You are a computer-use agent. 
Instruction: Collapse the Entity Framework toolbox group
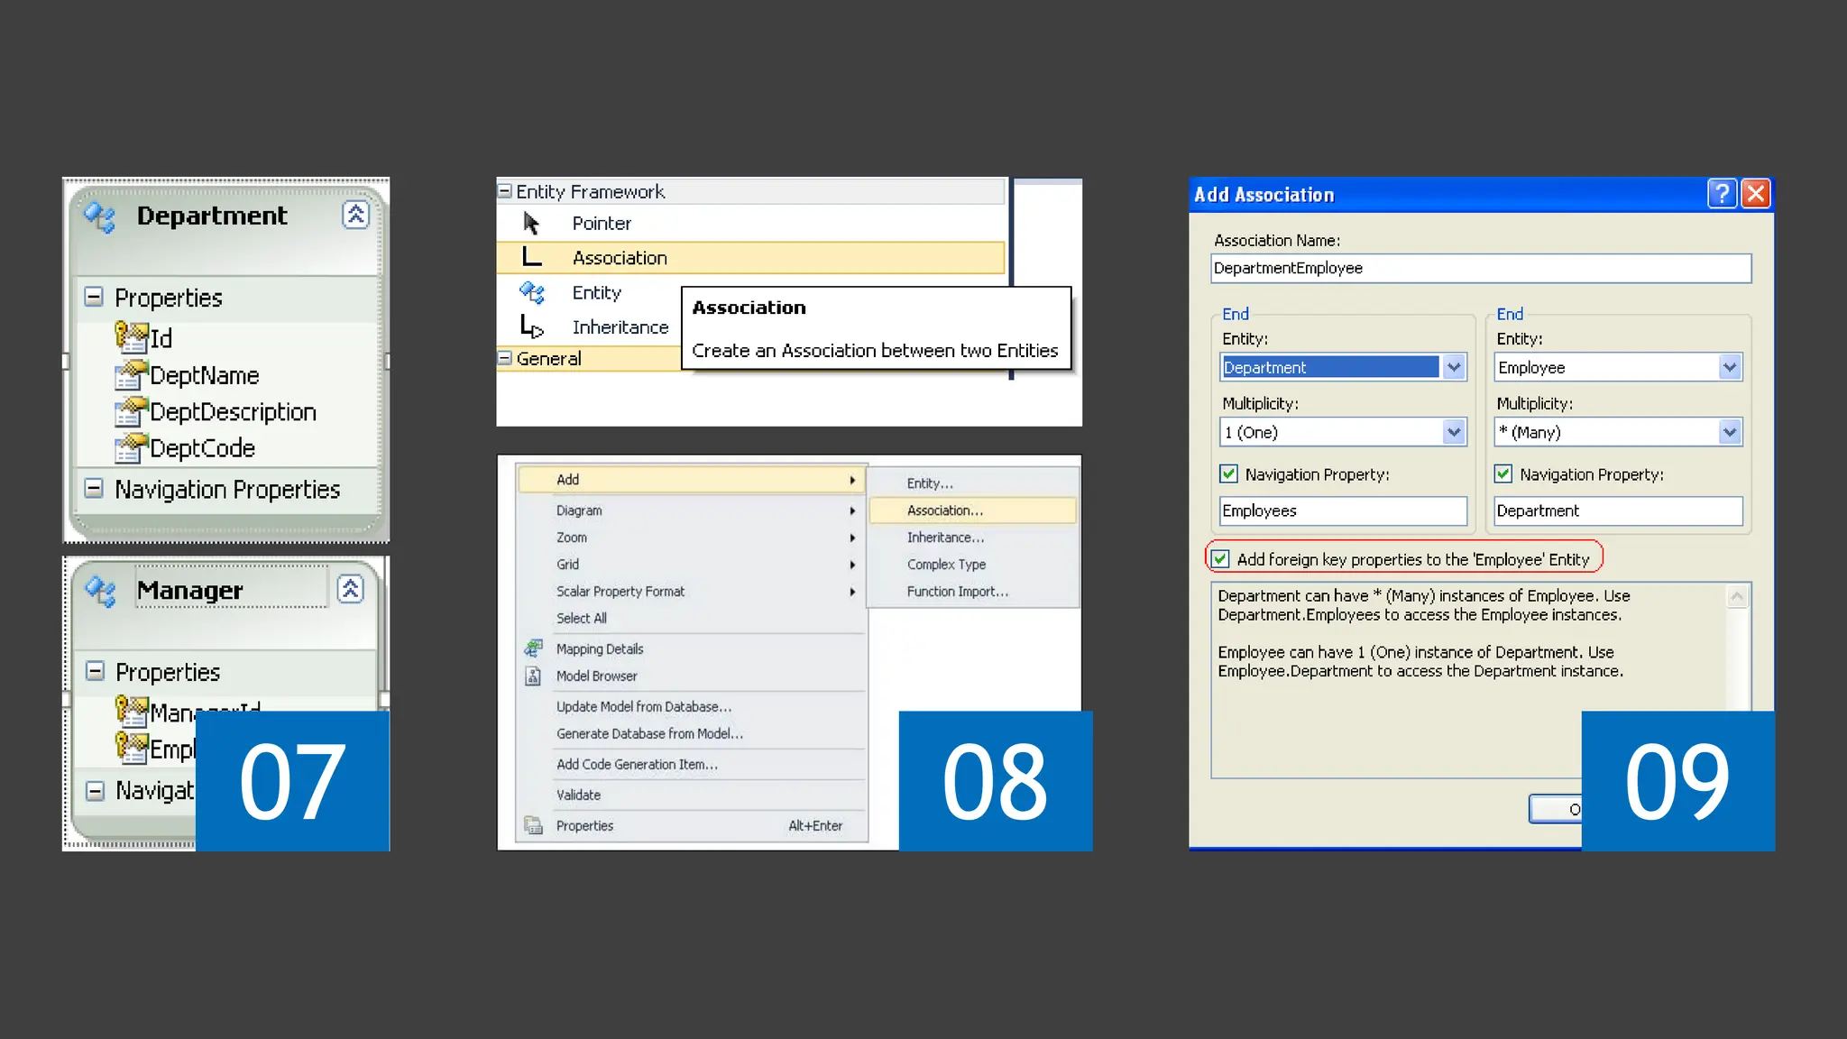(x=505, y=191)
